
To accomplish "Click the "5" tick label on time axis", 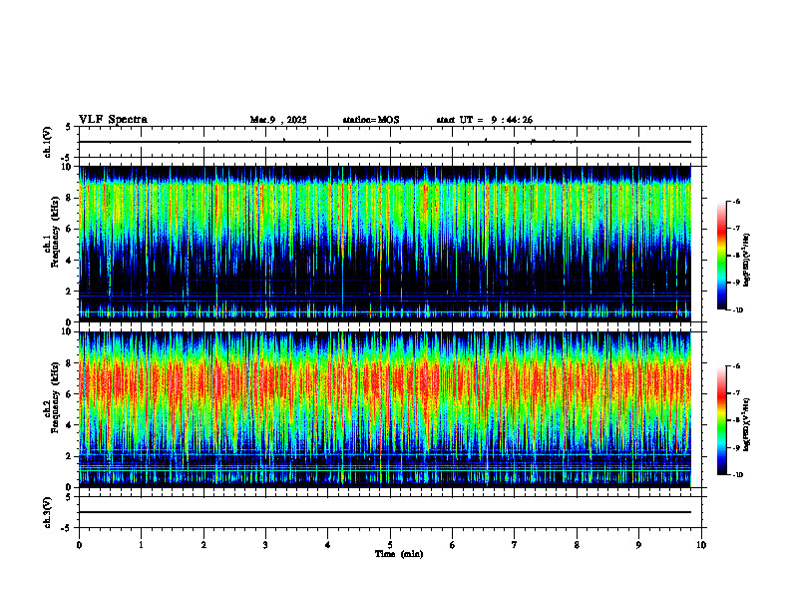I will click(390, 545).
